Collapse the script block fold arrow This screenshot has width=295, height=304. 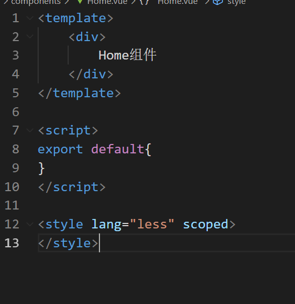pos(30,130)
